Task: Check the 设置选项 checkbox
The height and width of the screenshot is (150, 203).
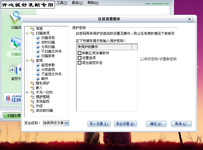Action: (79, 58)
